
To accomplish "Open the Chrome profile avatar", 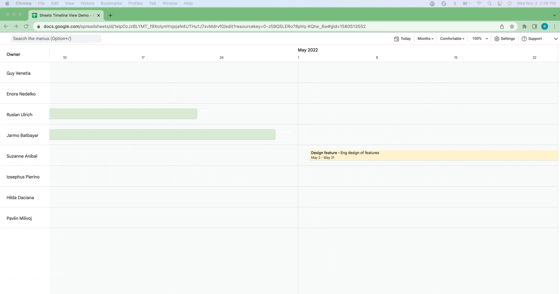I will pos(545,26).
